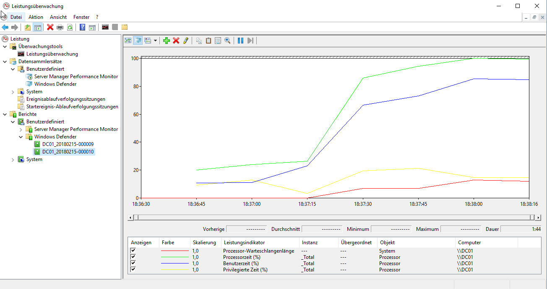The image size is (547, 289).
Task: Click the print icon in the main toolbar
Action: (x=60, y=28)
